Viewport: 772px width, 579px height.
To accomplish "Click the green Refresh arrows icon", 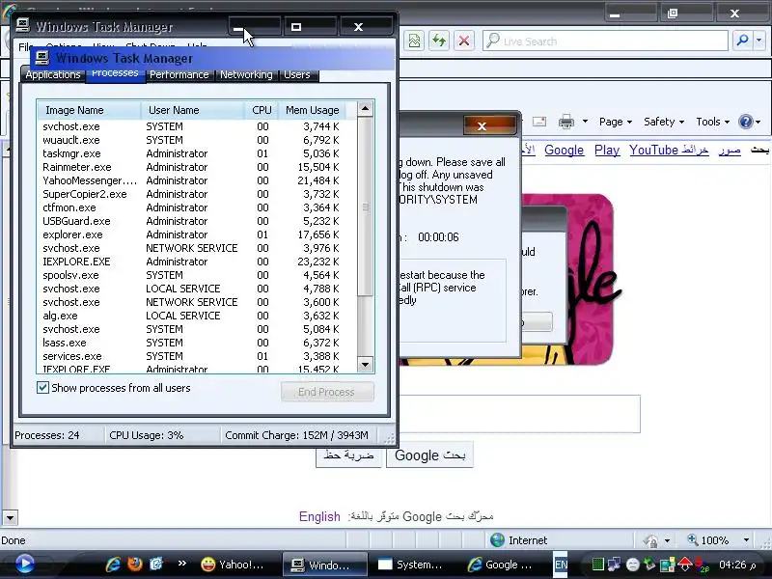I will point(439,41).
